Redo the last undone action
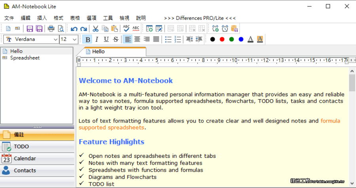Screen dimensions: 356x188 click(83, 29)
